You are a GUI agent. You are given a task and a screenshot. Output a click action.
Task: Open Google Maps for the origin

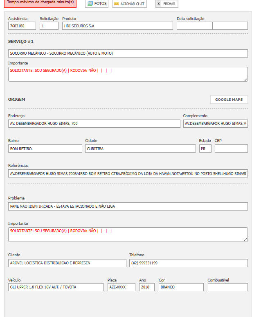click(229, 100)
